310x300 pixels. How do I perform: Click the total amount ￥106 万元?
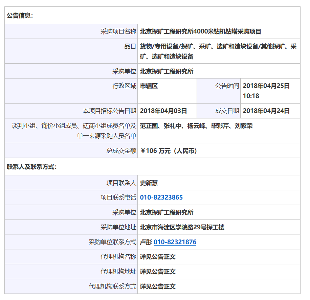click(x=169, y=151)
